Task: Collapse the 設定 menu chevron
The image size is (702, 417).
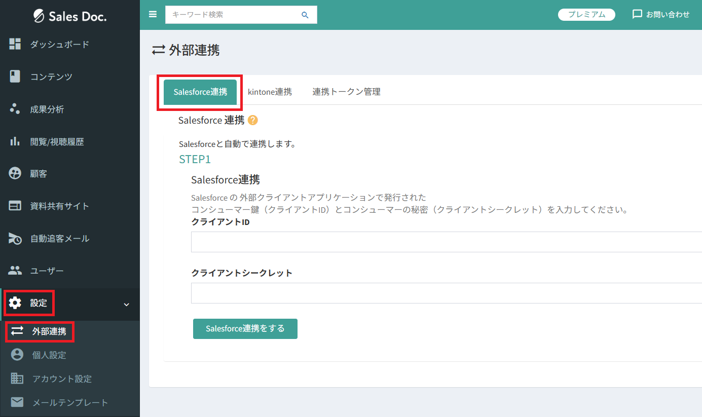Action: (127, 305)
